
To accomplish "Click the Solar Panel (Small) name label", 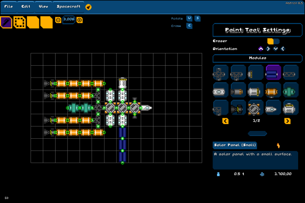I will 235,145.
